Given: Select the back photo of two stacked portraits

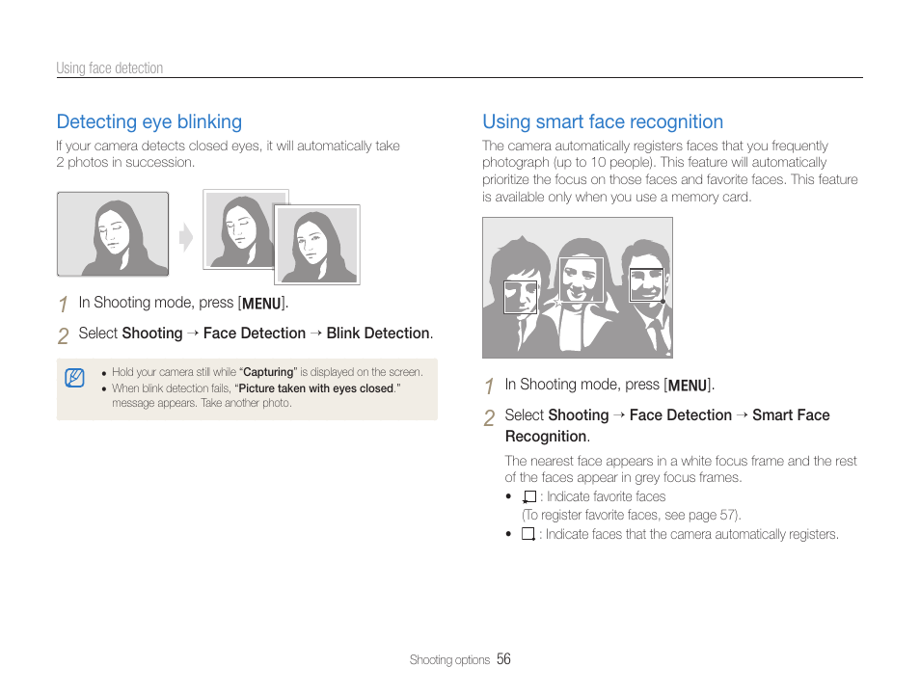Looking at the screenshot, I should [239, 228].
